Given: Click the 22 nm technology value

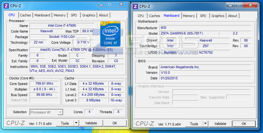Looking at the screenshot, I should [x=38, y=42].
